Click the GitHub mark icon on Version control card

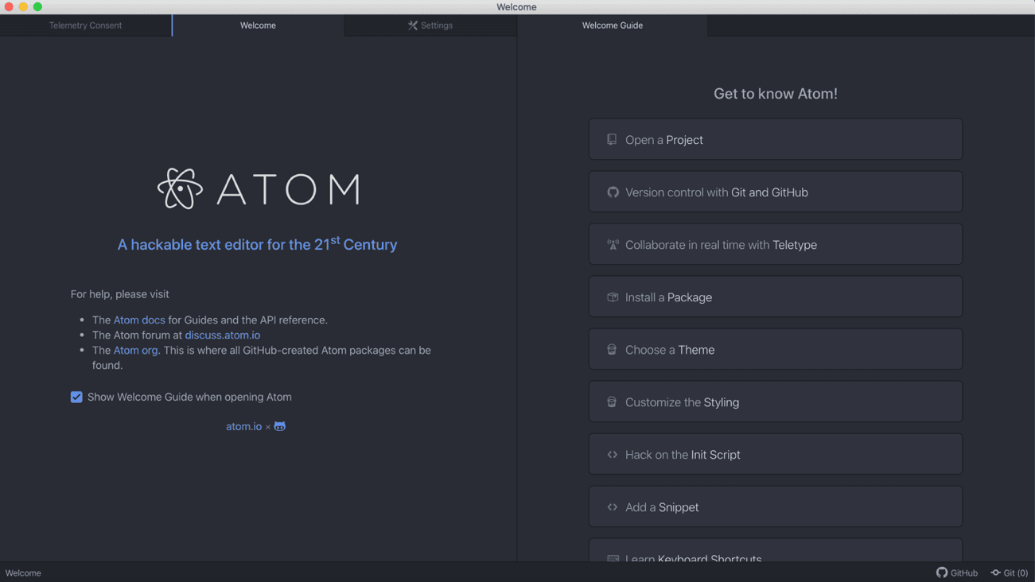click(613, 192)
